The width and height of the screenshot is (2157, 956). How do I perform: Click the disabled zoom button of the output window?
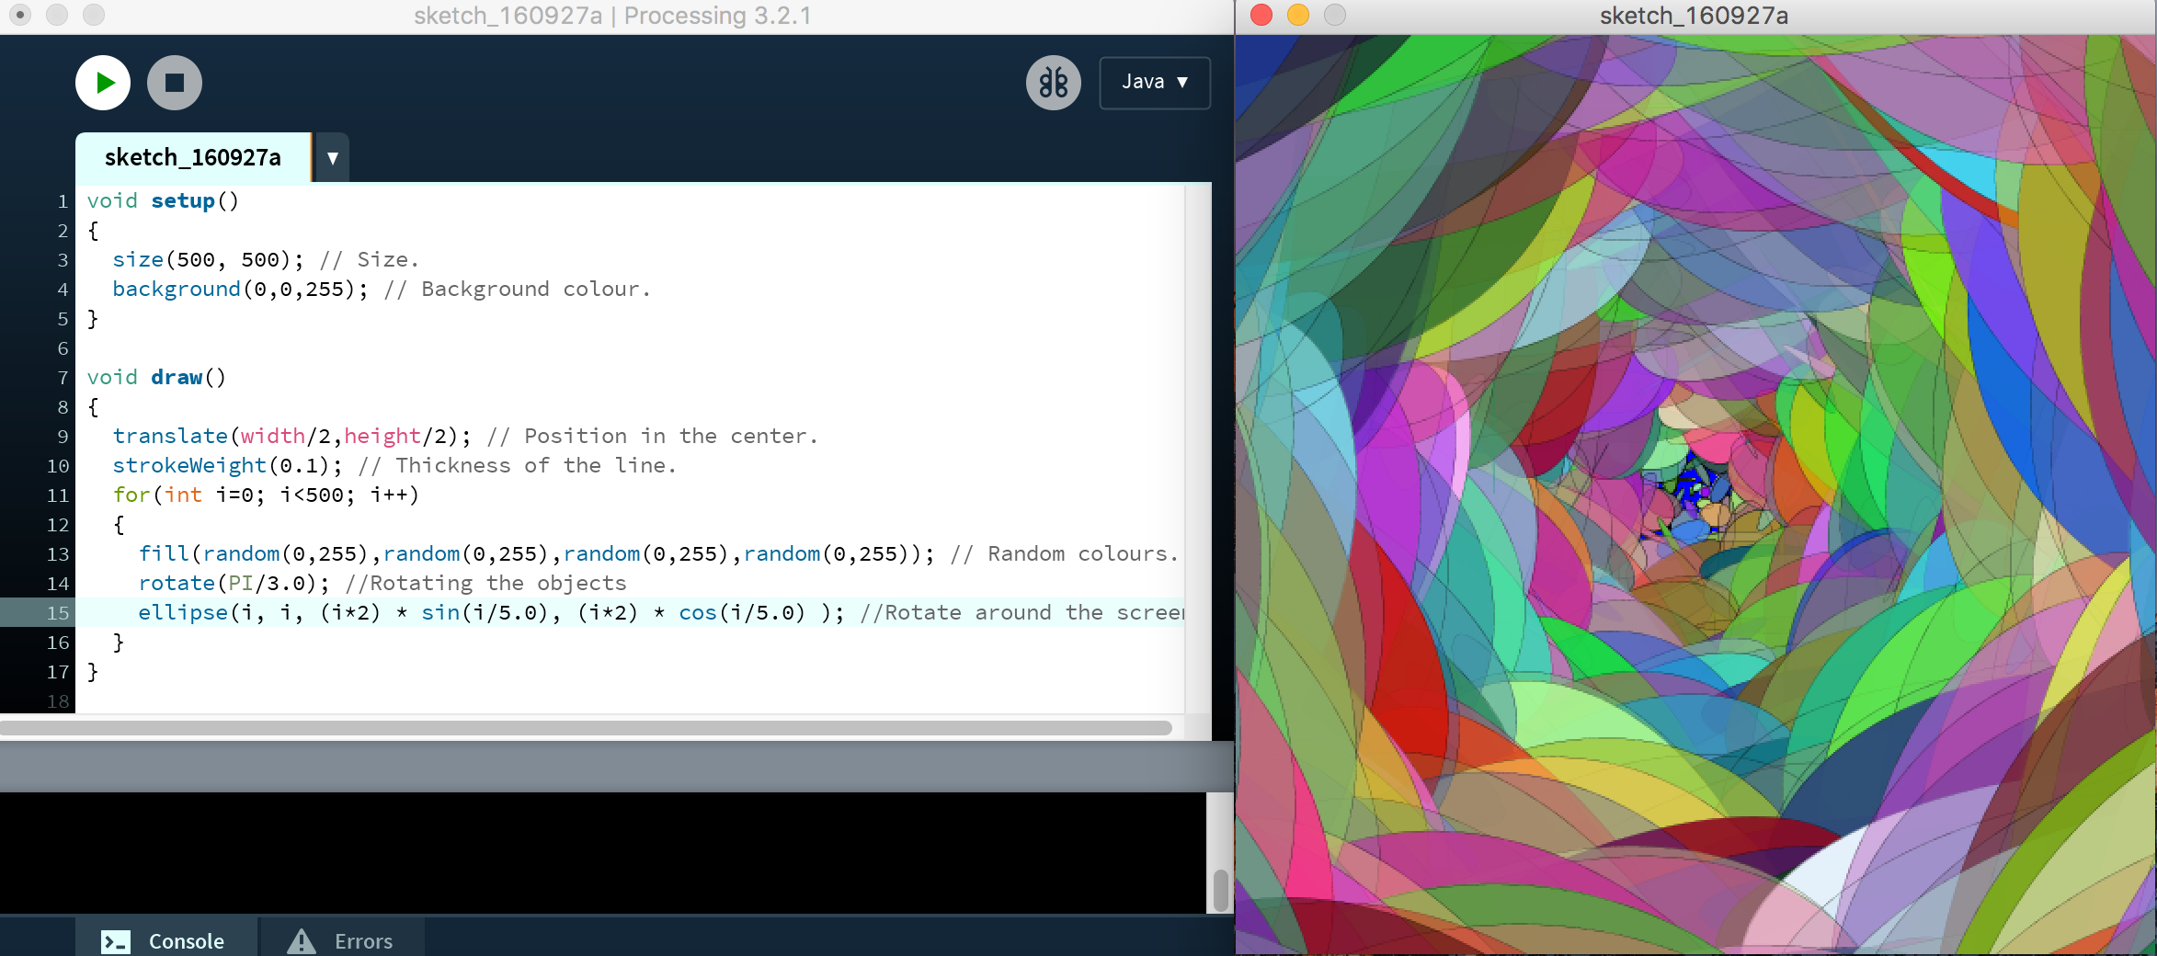pos(1335,16)
